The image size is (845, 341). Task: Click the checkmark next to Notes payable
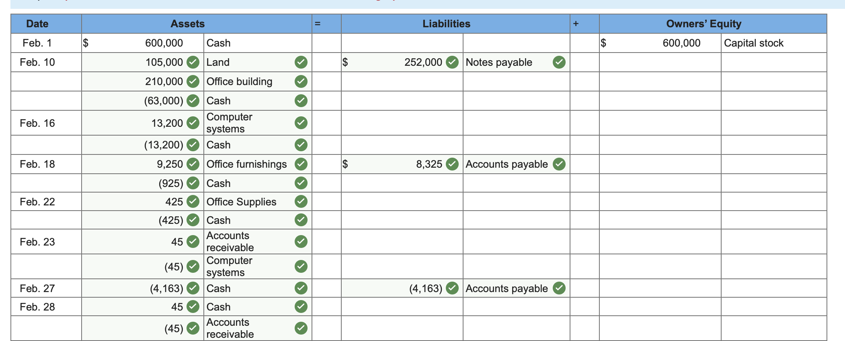pyautogui.click(x=559, y=62)
